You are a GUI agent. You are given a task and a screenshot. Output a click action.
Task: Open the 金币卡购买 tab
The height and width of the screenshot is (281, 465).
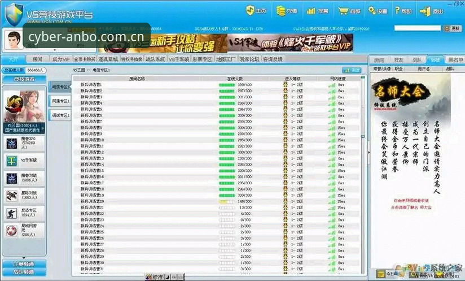(x=85, y=59)
